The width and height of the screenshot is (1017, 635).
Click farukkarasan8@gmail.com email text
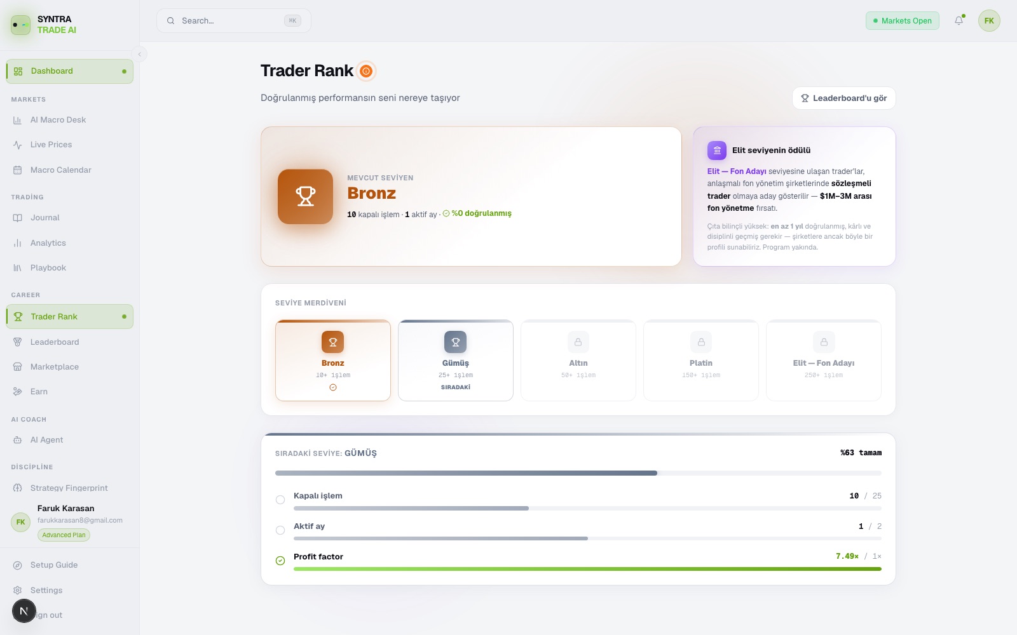[x=80, y=521]
